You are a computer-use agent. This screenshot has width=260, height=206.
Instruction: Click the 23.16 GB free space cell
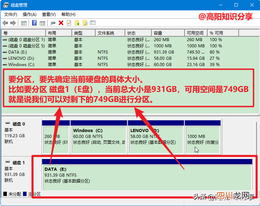tap(196, 65)
